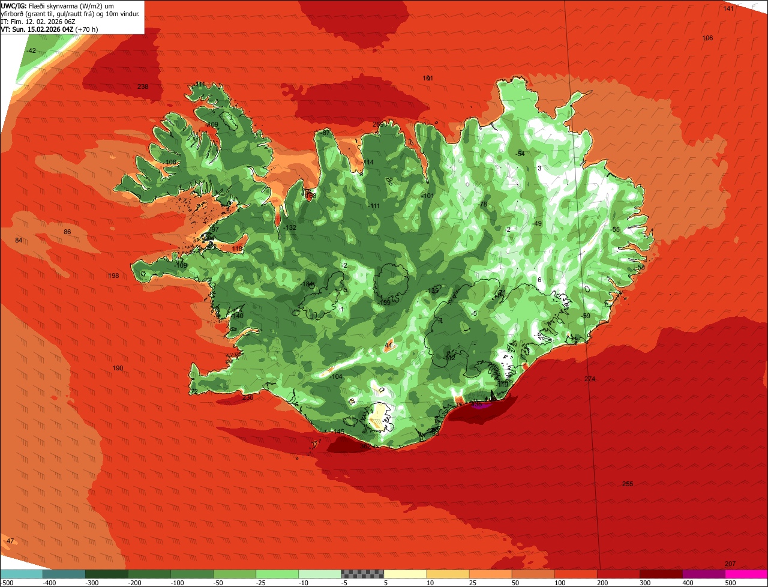Click the magenta legend swatch between 400 and 500
This screenshot has height=587, width=768.
[x=703, y=573]
